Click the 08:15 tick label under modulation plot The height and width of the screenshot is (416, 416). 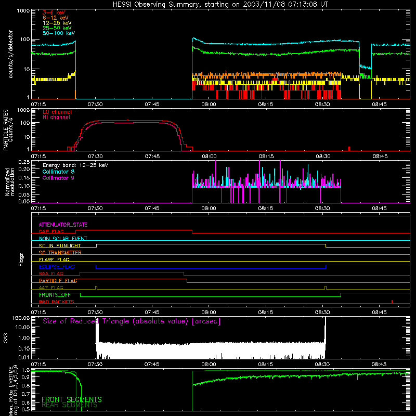click(266, 209)
